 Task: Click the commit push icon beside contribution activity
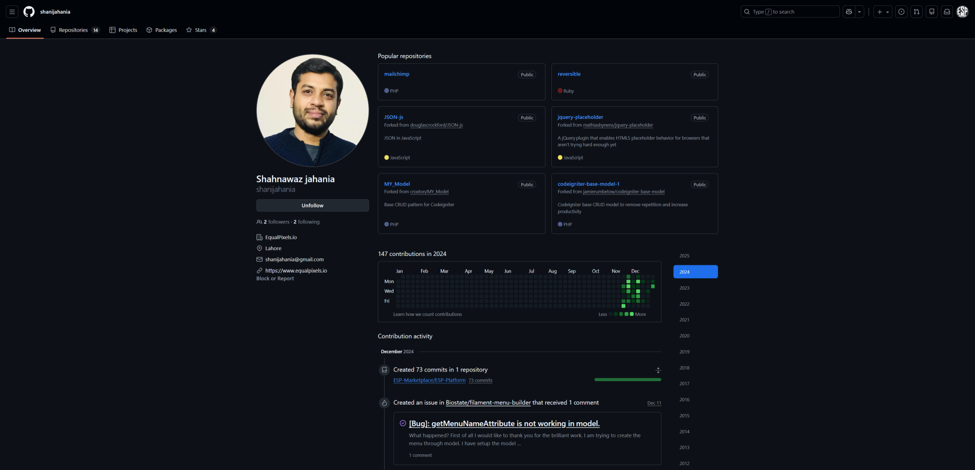point(384,370)
